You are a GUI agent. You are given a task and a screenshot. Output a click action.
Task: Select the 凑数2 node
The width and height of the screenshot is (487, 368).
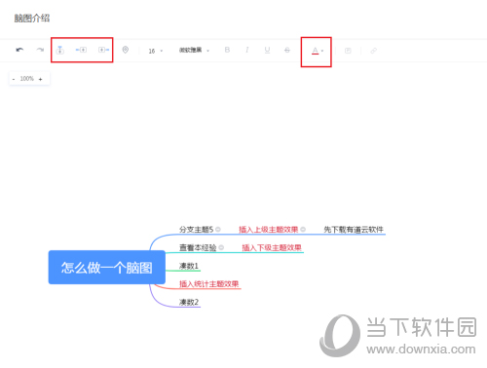[x=189, y=302]
